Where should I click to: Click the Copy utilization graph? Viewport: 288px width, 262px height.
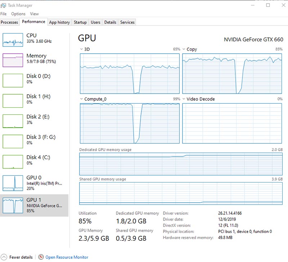click(x=232, y=74)
